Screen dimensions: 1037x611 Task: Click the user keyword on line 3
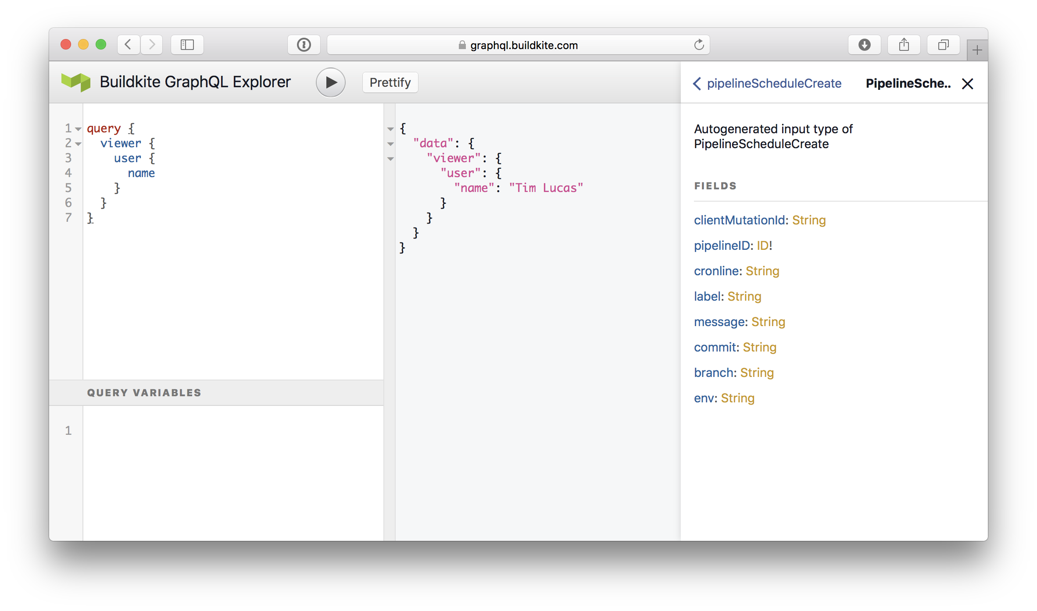(128, 158)
